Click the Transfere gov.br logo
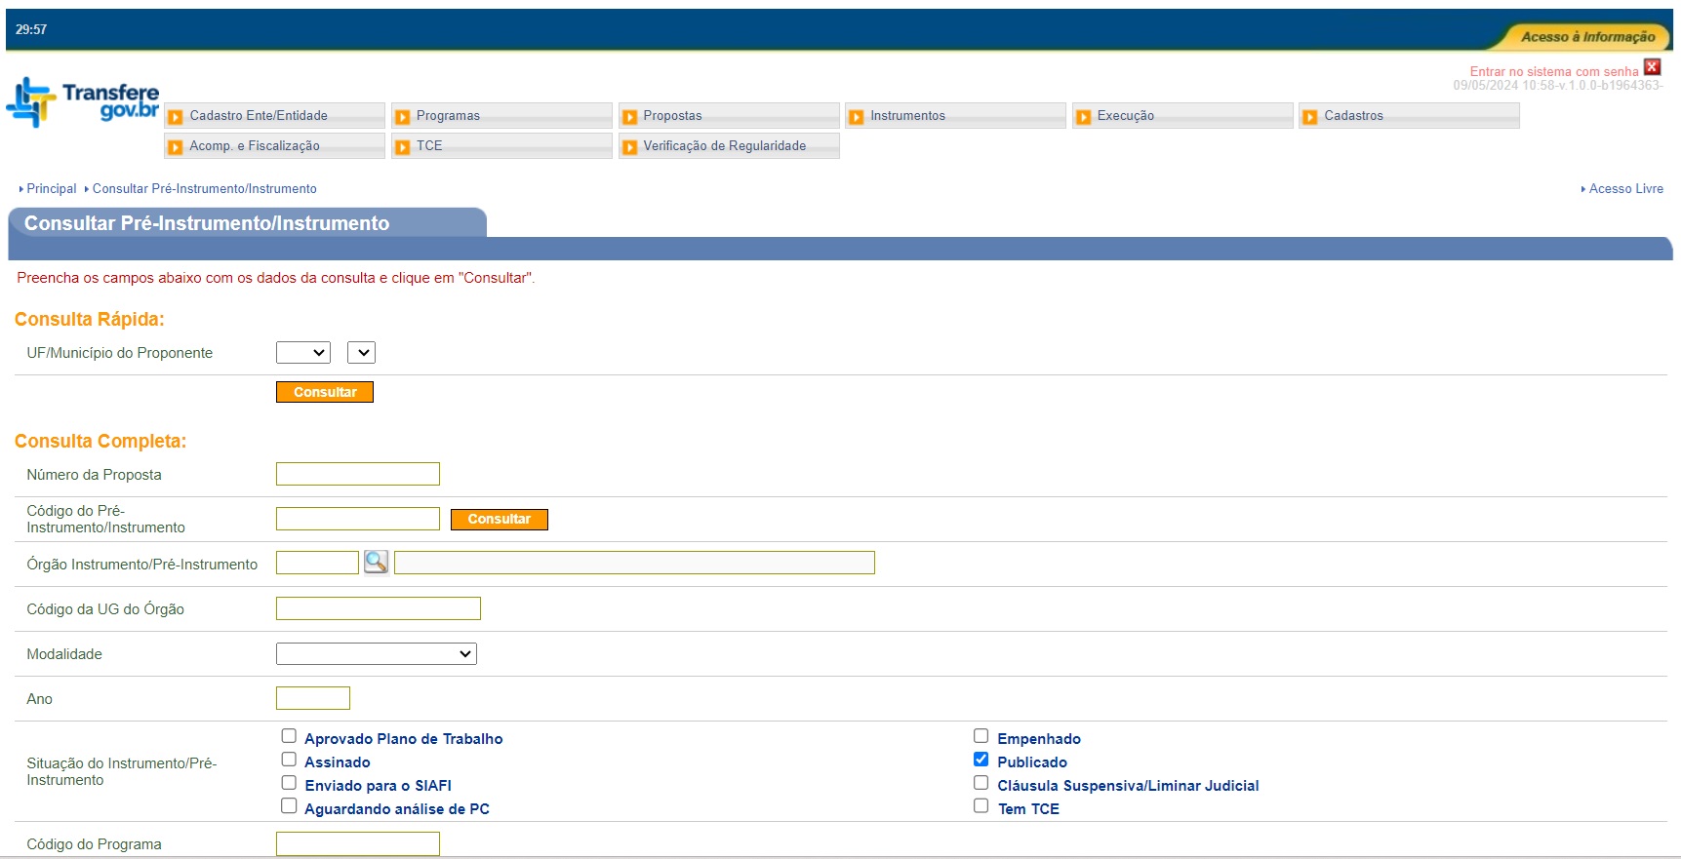 [83, 102]
